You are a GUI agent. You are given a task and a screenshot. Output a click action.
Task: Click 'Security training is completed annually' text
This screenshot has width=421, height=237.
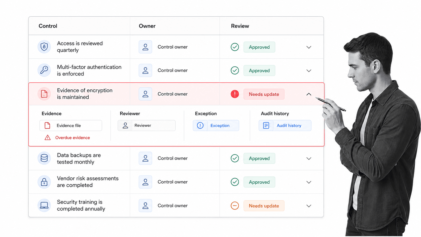click(81, 205)
